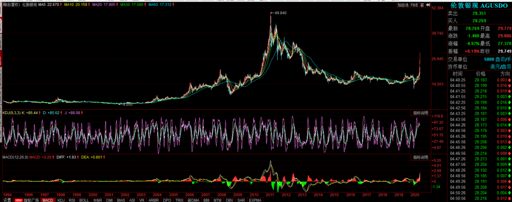This screenshot has width=512, height=202.
Task: Select the DPO indicator tab
Action: (167, 200)
